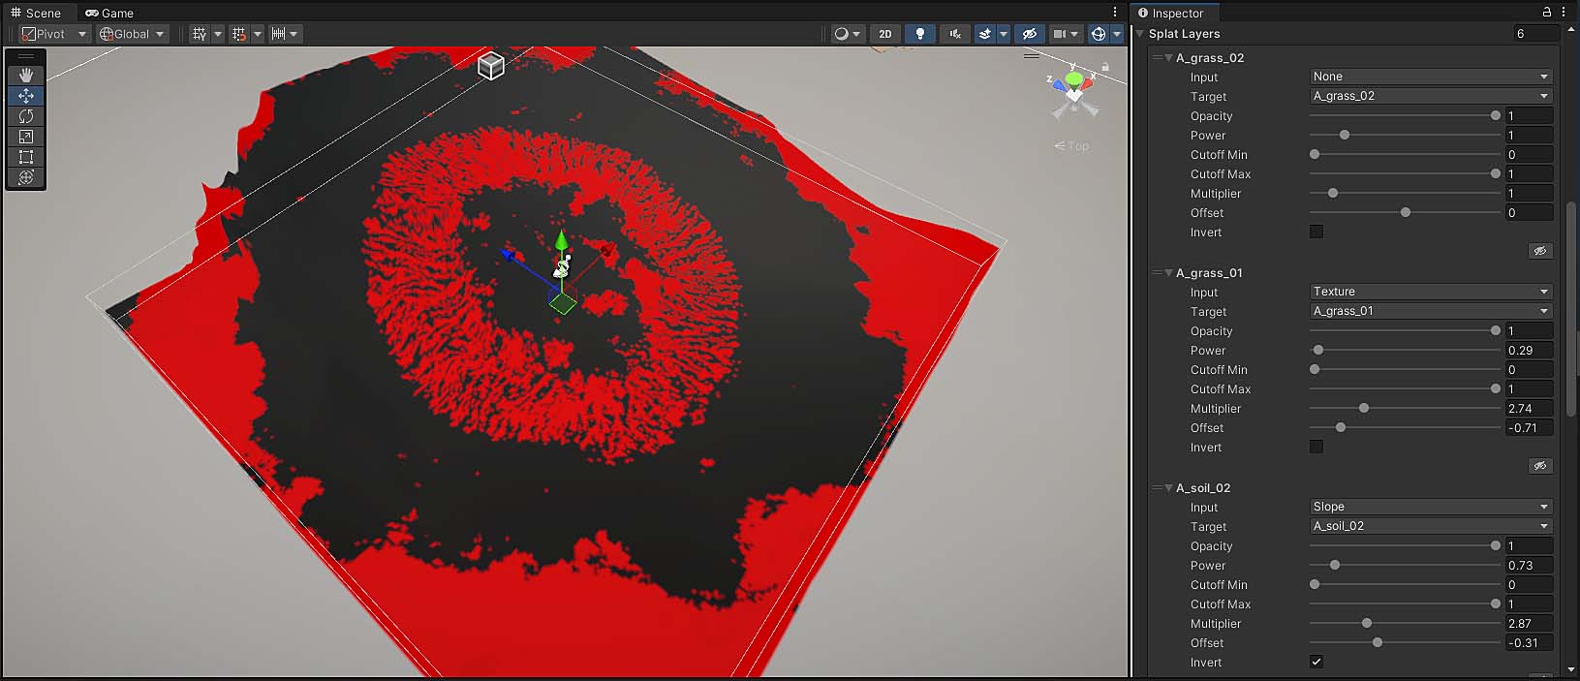Open the Pivot handle position dropdown
The width and height of the screenshot is (1580, 681).
click(54, 34)
